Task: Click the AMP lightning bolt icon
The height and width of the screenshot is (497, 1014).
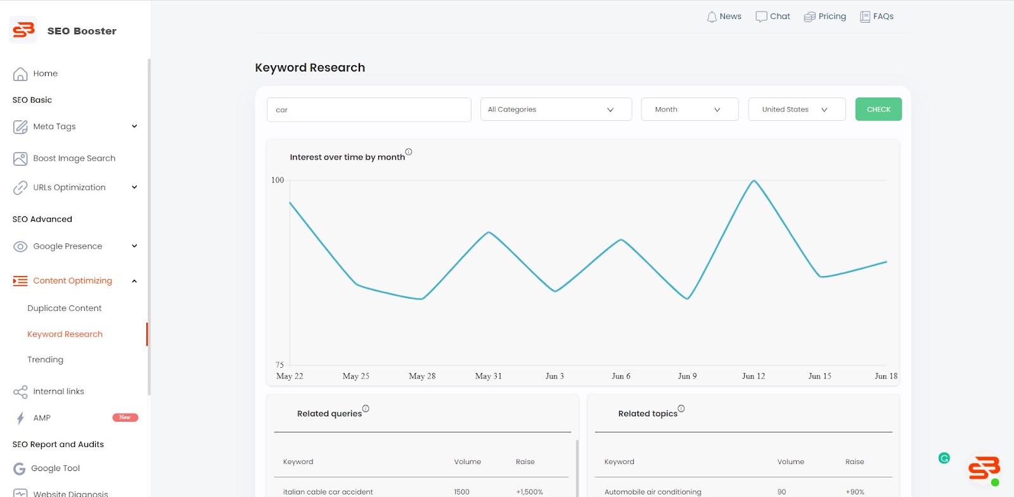Action: click(20, 418)
